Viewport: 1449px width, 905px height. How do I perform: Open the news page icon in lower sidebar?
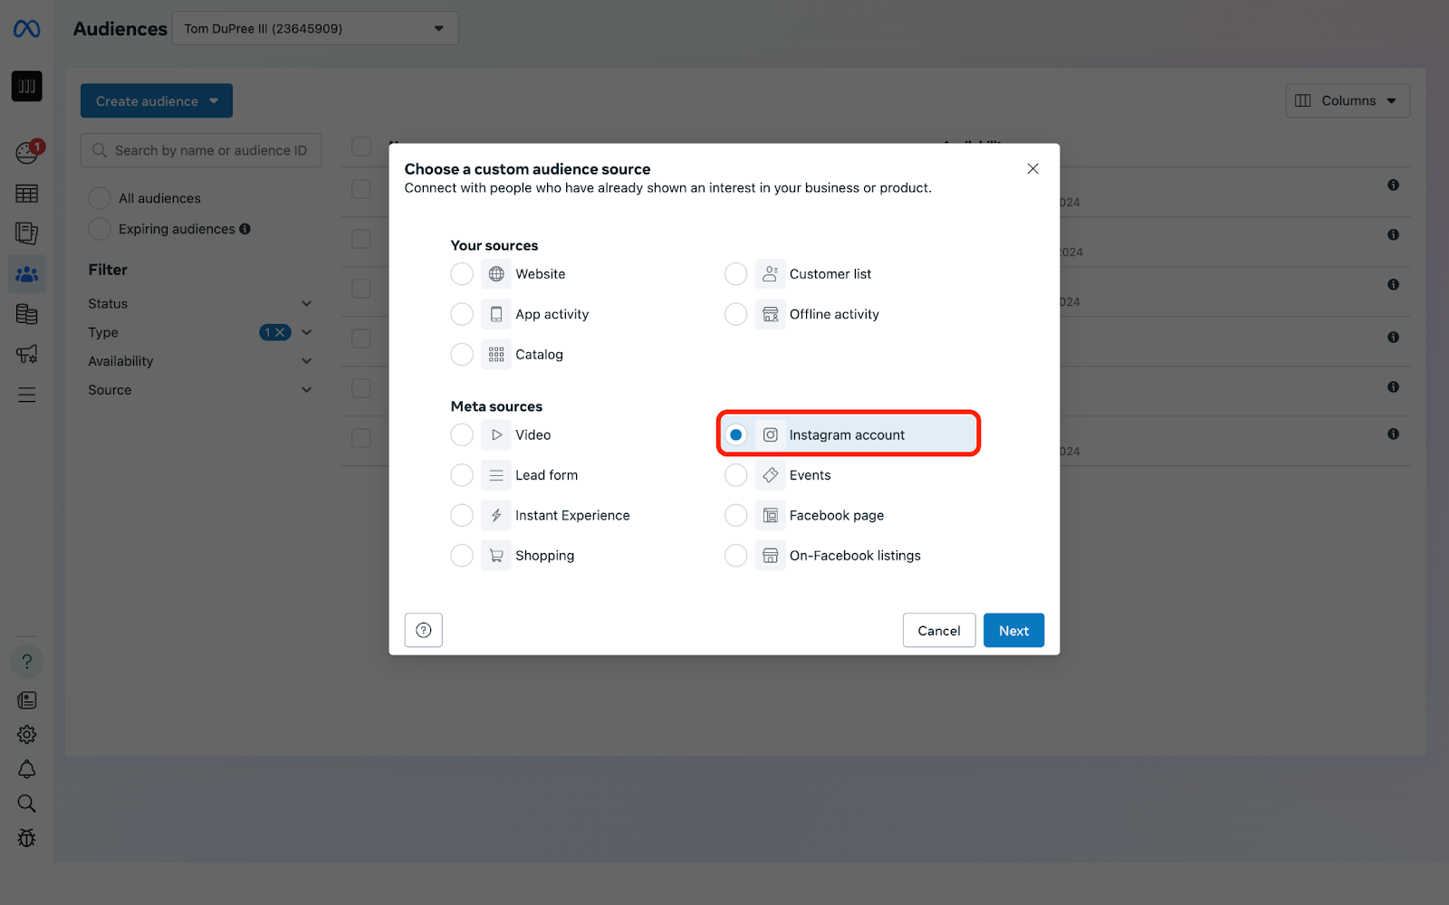point(26,700)
